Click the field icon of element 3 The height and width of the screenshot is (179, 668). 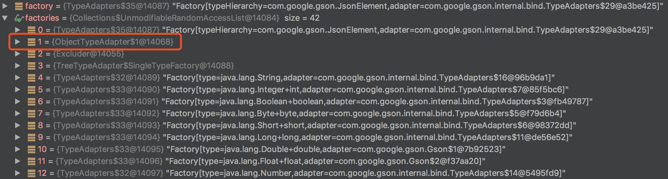(31, 66)
